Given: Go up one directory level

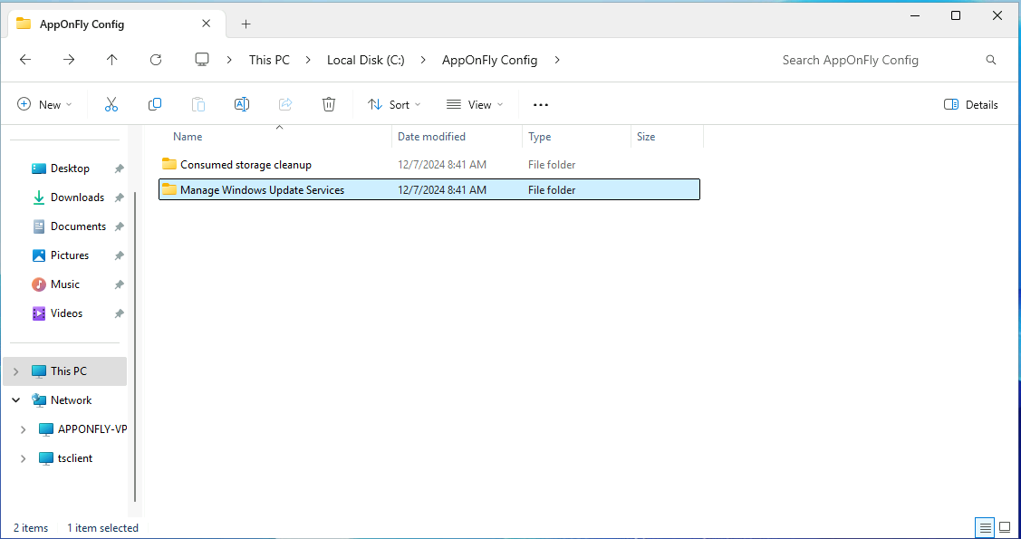Looking at the screenshot, I should [x=112, y=60].
